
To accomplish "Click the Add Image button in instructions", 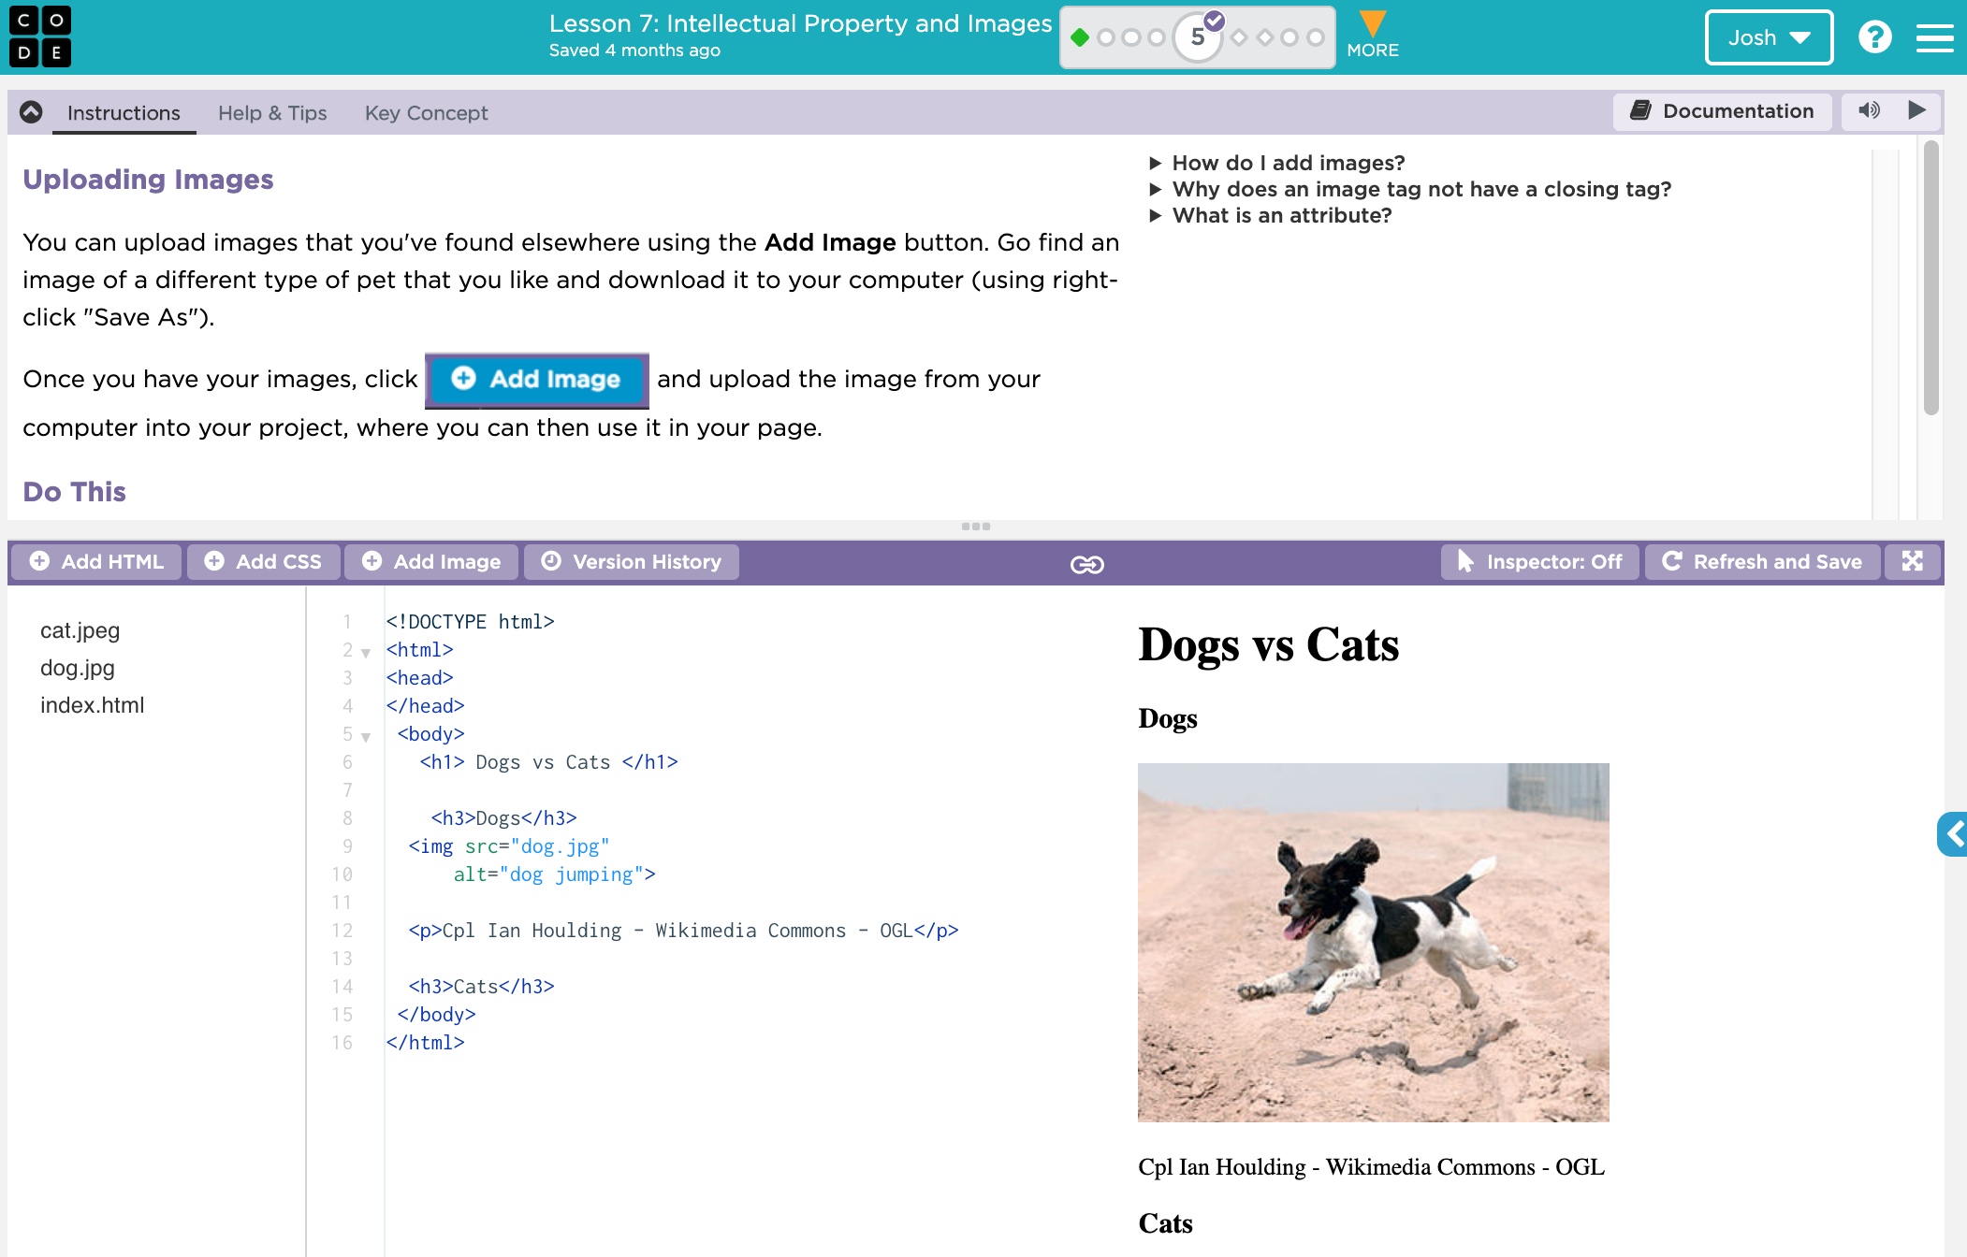I will click(536, 380).
